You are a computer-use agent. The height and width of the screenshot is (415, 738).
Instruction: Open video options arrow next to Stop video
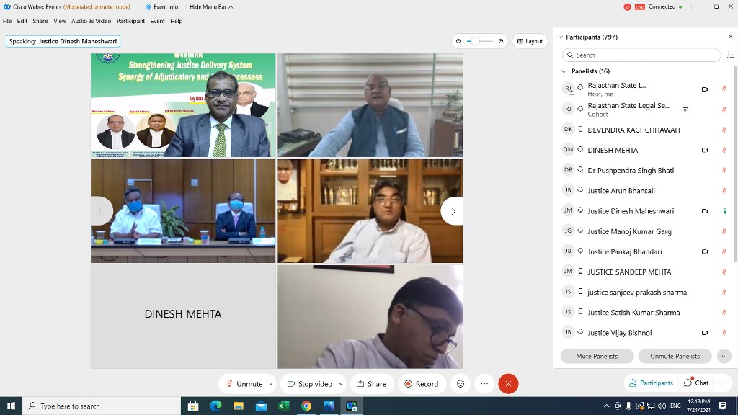tap(341, 384)
